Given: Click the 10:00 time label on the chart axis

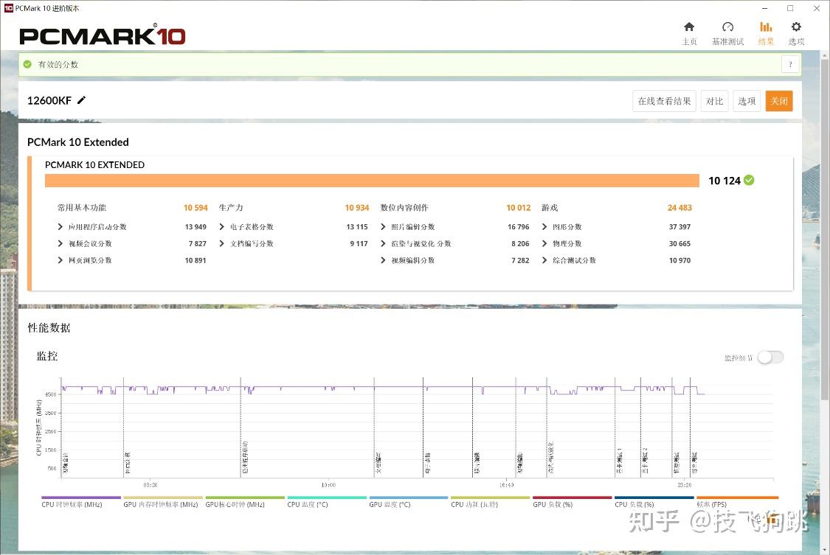Looking at the screenshot, I should tap(328, 485).
